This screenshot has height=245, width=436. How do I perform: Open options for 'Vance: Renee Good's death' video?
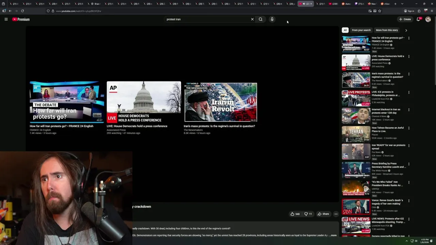409,201
